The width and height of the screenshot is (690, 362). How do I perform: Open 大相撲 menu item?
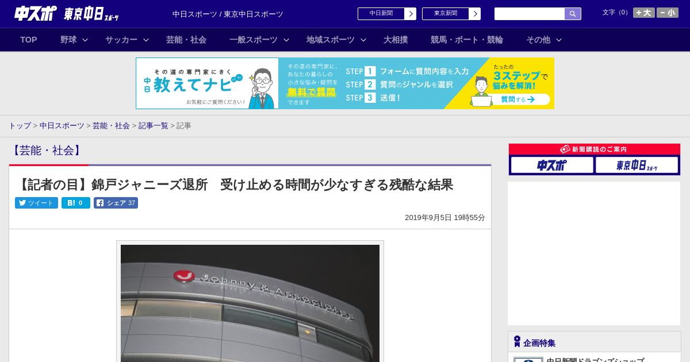[x=396, y=40]
